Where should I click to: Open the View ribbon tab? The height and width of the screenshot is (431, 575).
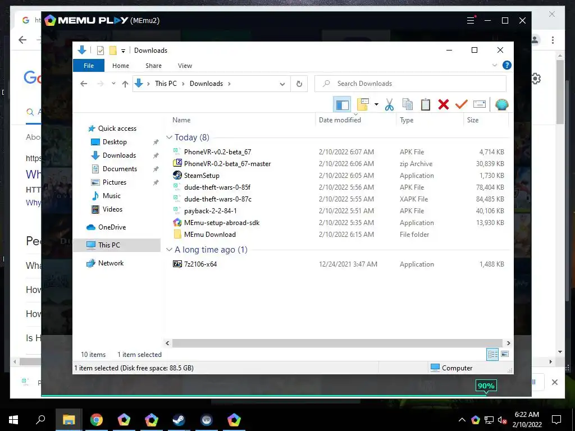pyautogui.click(x=185, y=66)
